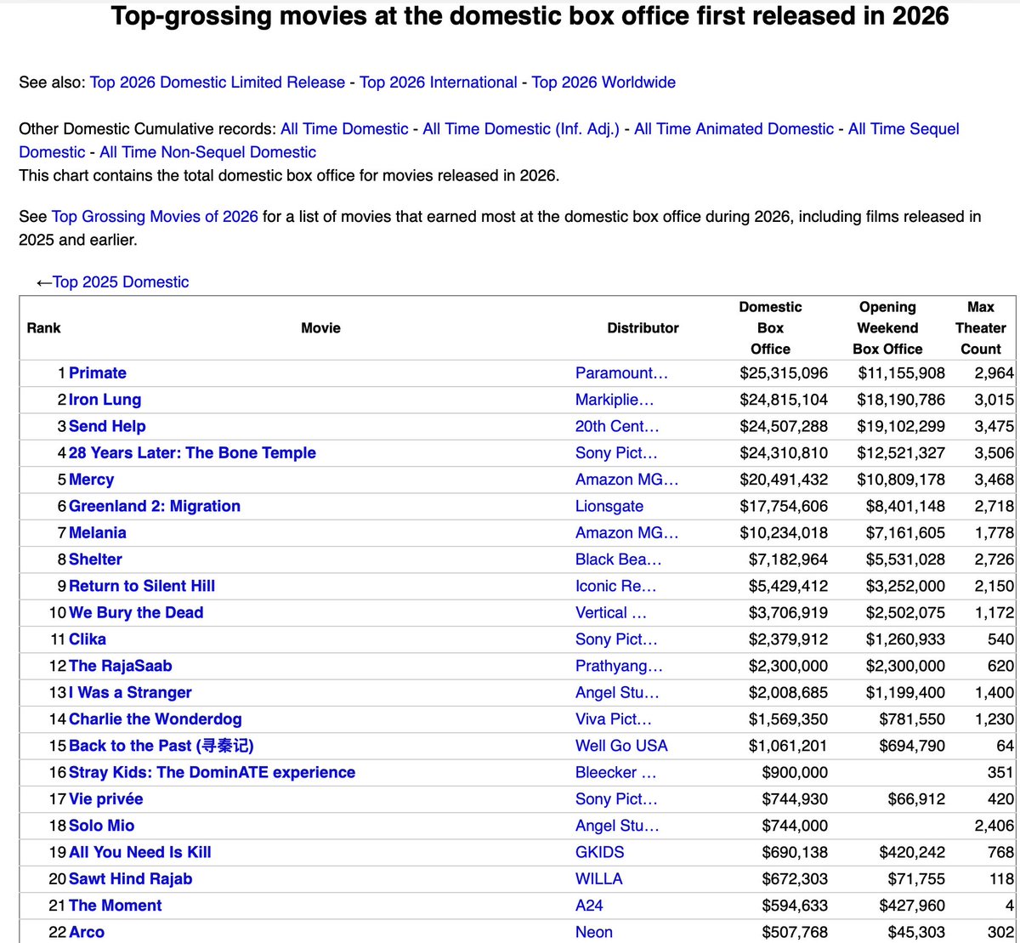Viewport: 1020px width, 943px height.
Task: Open Angel Studios distributor in Stranger row
Action: pyautogui.click(x=617, y=693)
